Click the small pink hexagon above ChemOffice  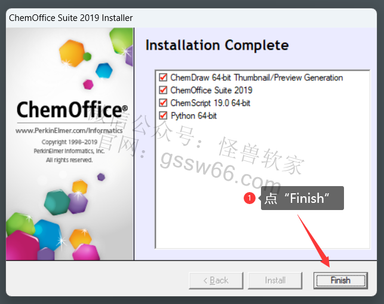[88, 84]
